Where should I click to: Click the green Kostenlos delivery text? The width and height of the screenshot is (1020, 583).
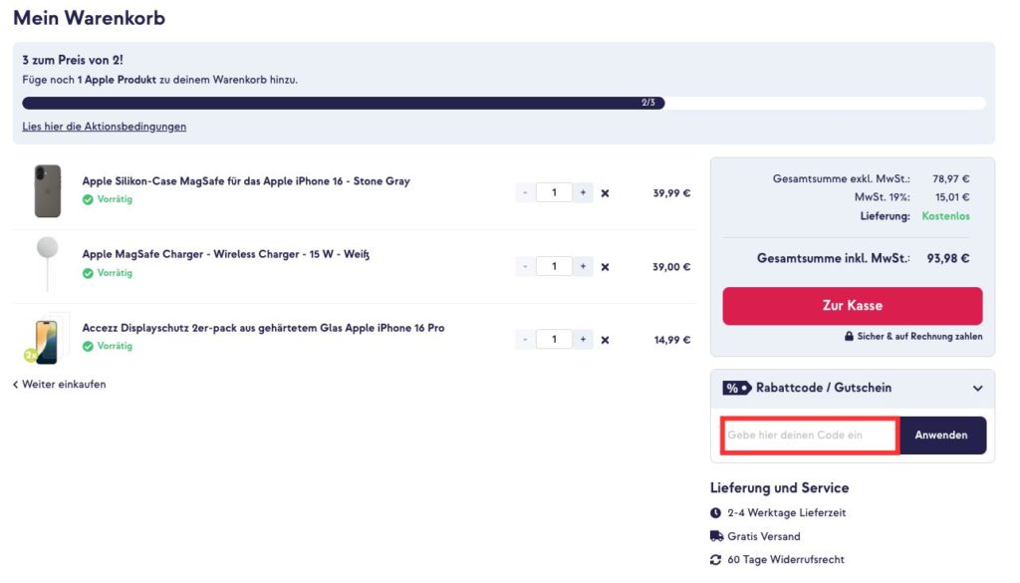(946, 216)
